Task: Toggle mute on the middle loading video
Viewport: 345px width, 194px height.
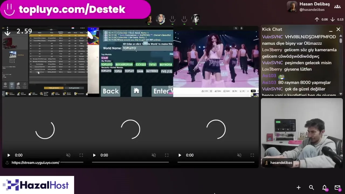Action: (154, 155)
